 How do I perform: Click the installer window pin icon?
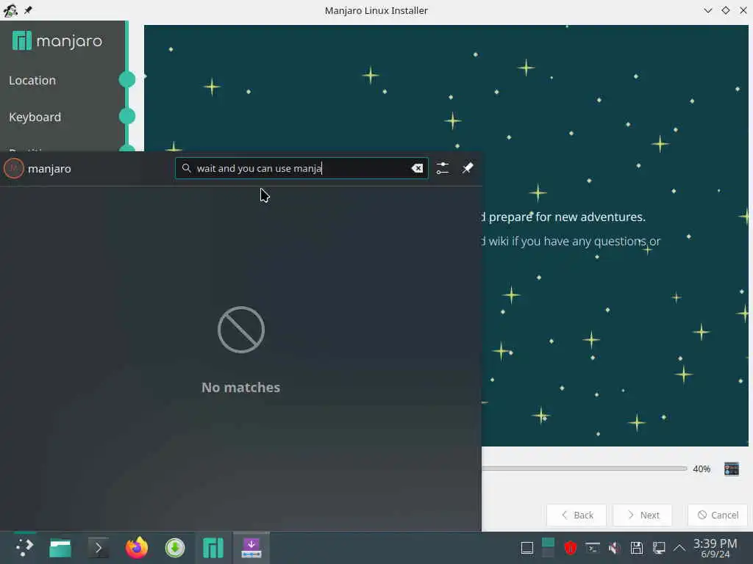[28, 10]
